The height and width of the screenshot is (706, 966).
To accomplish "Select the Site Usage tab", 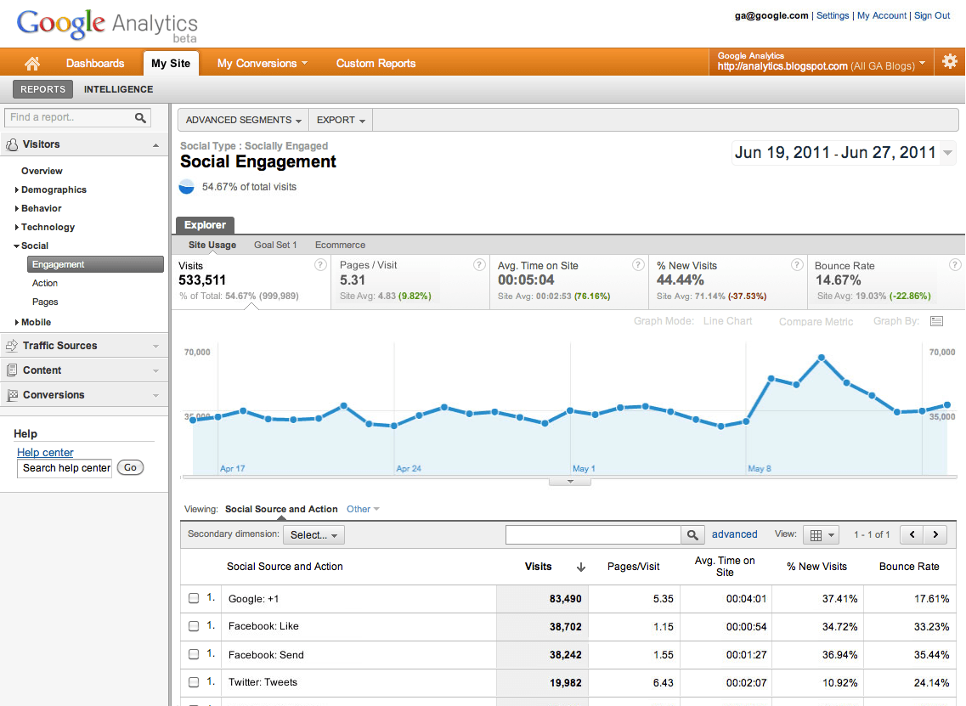I will tap(212, 245).
